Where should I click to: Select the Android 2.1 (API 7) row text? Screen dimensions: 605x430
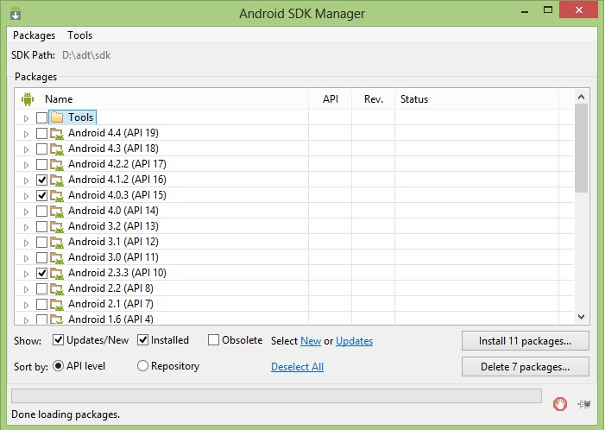tap(110, 304)
